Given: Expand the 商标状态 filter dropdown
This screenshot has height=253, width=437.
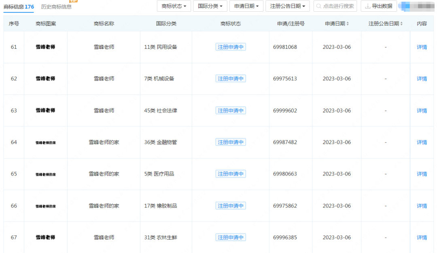Looking at the screenshot, I should pyautogui.click(x=174, y=6).
